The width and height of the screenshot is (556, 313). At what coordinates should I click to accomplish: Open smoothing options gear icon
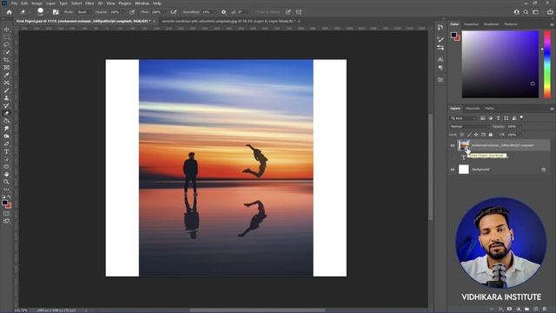[223, 12]
